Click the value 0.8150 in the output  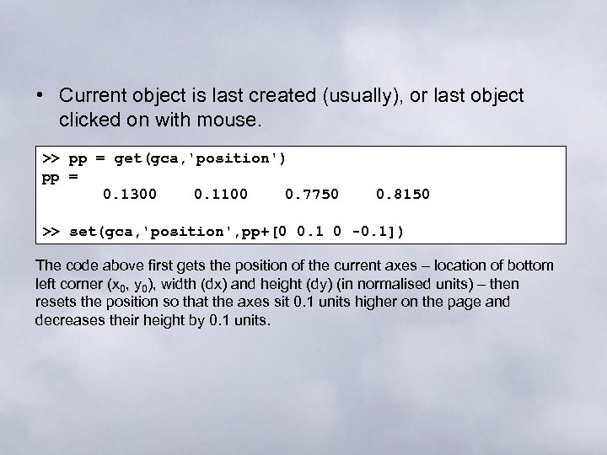tap(402, 195)
